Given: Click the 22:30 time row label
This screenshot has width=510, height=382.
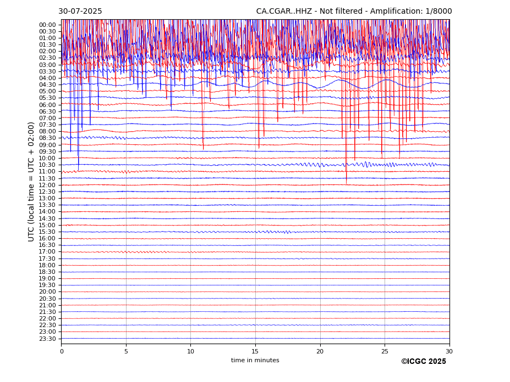Looking at the screenshot, I should [47, 325].
